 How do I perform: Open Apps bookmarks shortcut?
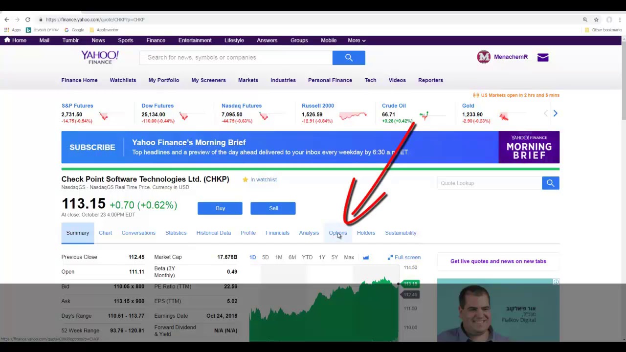pyautogui.click(x=12, y=30)
